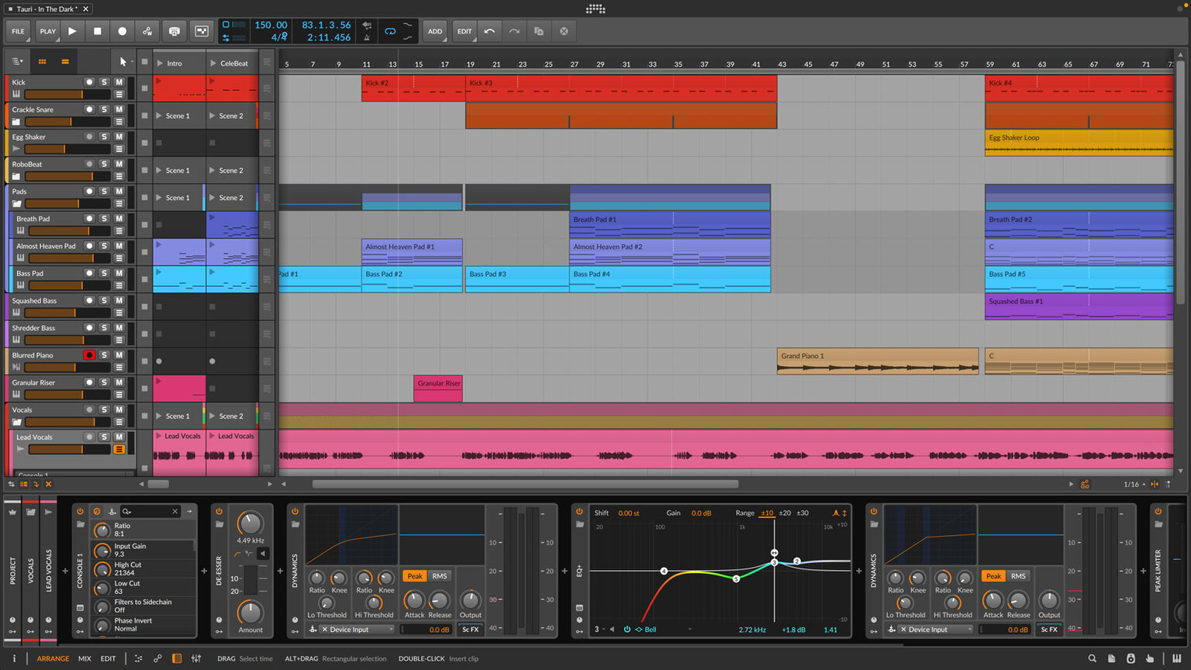Open the on-screen piano keyboard panel icon

coord(1177,658)
